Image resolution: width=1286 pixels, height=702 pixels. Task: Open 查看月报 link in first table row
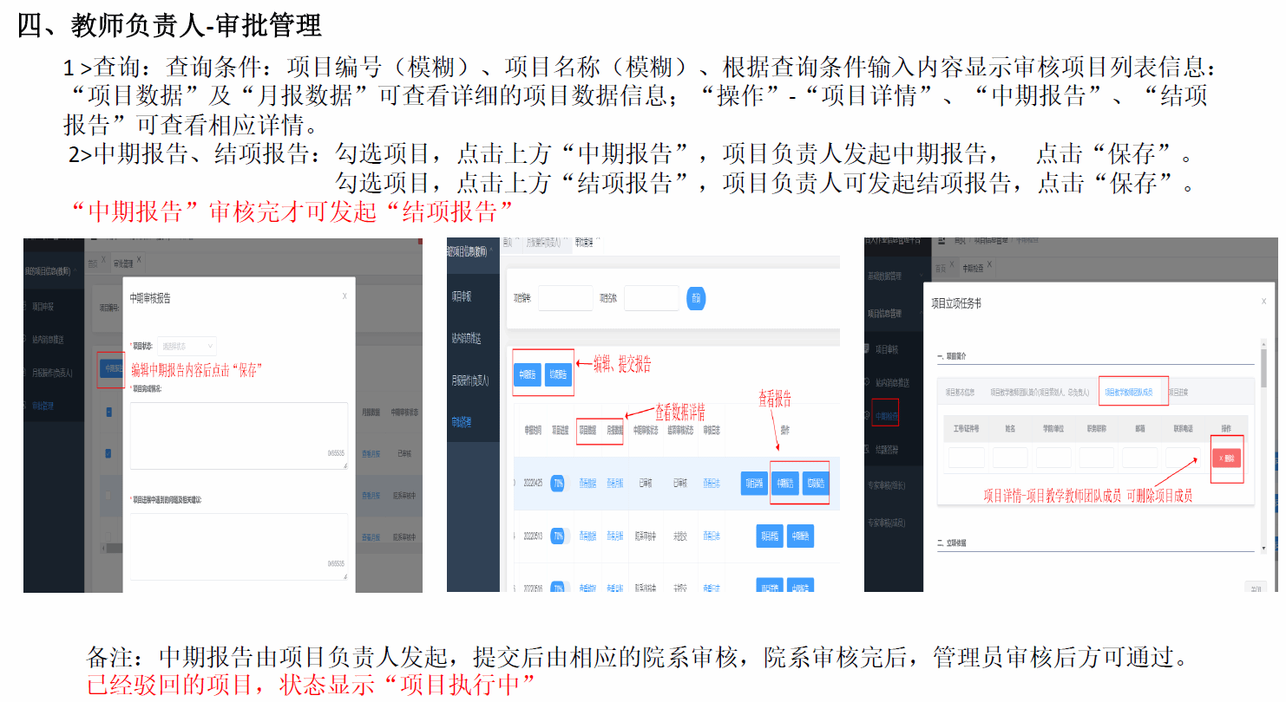pyautogui.click(x=615, y=484)
